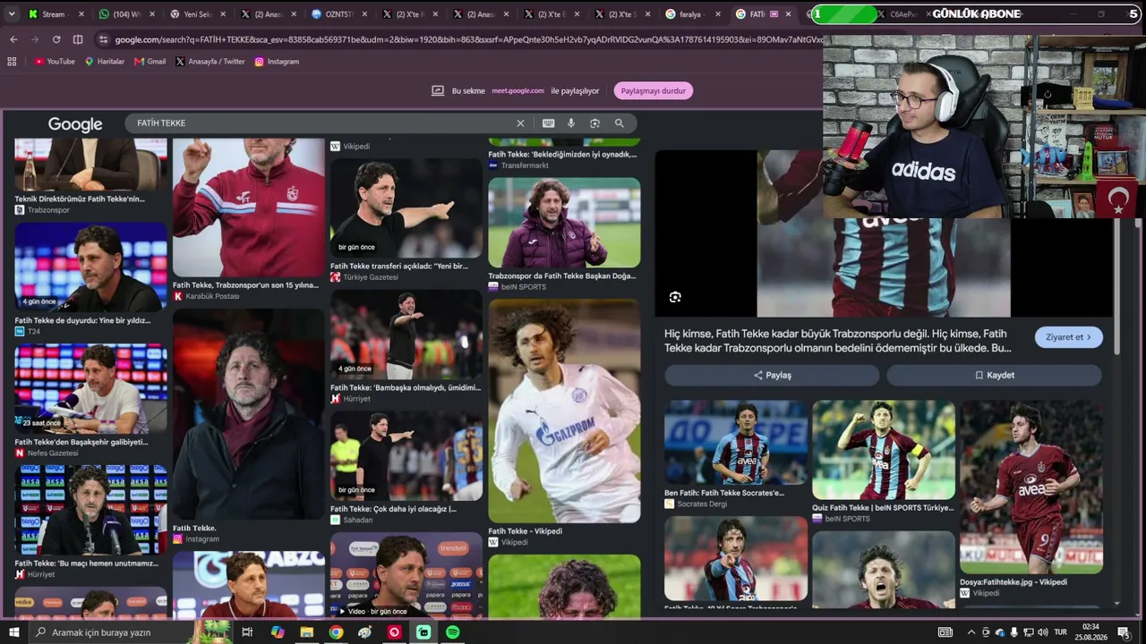Image resolution: width=1146 pixels, height=644 pixels.
Task: Open Google Lens image search
Action: [594, 123]
